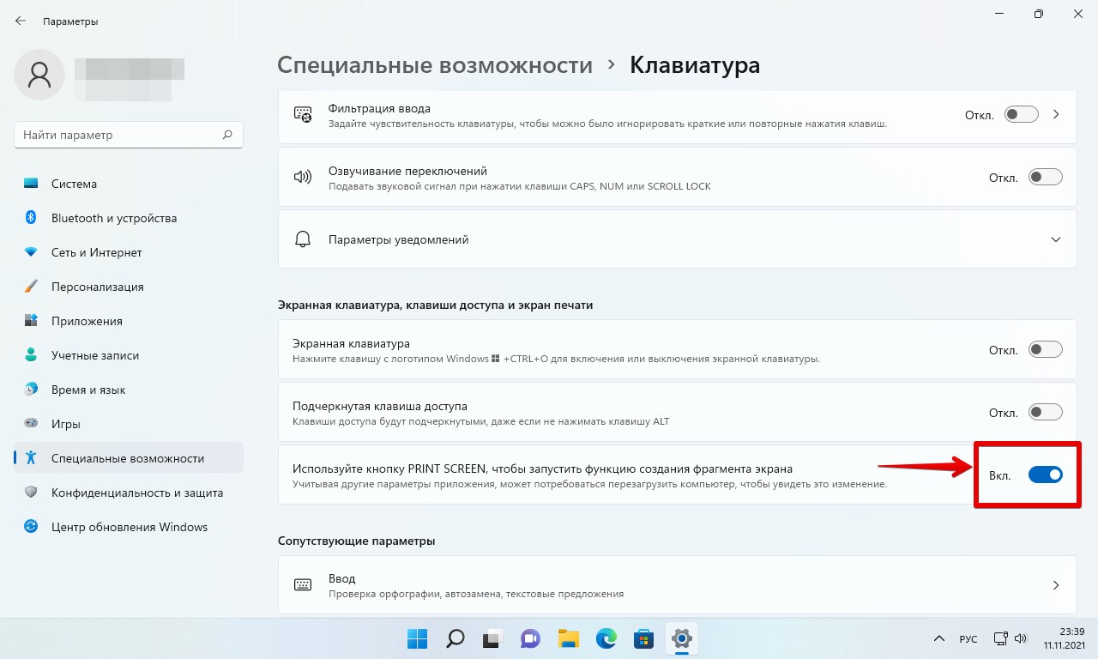This screenshot has width=1098, height=659.
Task: Go to Время и язык settings
Action: [x=129, y=390]
